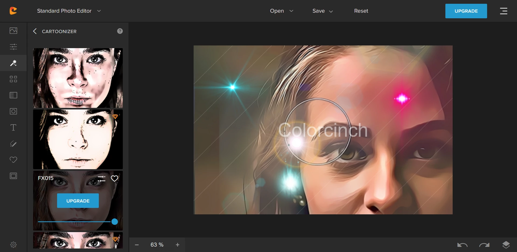Screen dimensions: 517x252
Task: Open the four-squares grid sidebar icon
Action: (13, 79)
